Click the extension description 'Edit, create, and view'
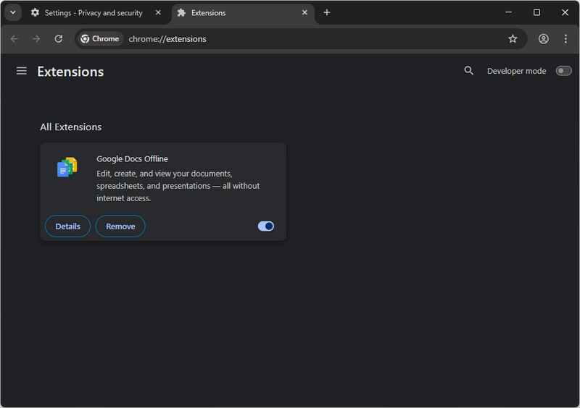 pyautogui.click(x=178, y=186)
